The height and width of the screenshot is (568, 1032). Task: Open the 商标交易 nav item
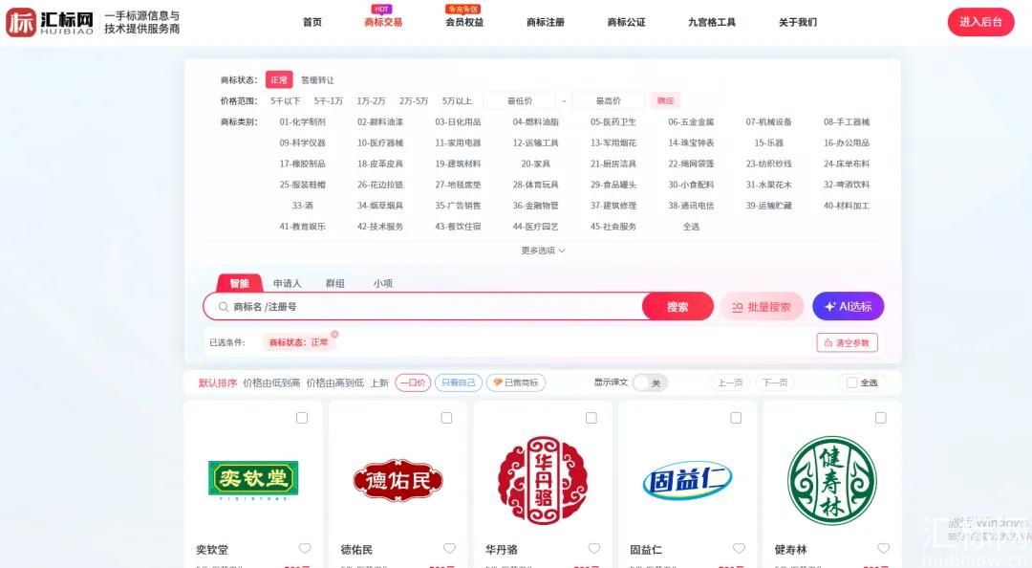(383, 22)
